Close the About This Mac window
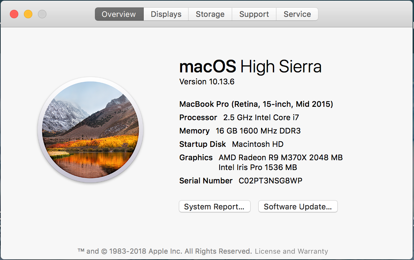This screenshot has height=260, width=414. pyautogui.click(x=14, y=14)
